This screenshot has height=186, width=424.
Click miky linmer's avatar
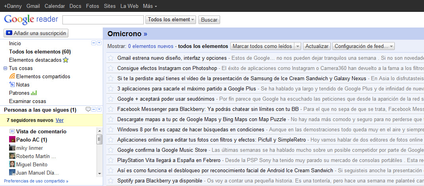[x=12, y=148]
